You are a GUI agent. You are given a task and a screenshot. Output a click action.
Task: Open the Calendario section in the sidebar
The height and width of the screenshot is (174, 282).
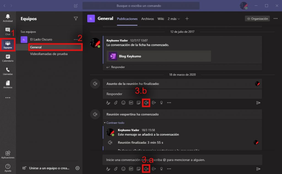coord(8,58)
